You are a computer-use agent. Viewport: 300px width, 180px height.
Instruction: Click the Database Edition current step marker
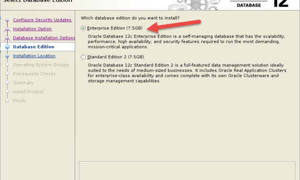(7, 47)
